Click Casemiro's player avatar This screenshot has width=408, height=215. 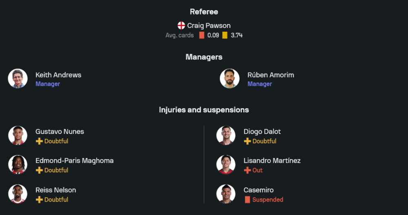tap(226, 194)
